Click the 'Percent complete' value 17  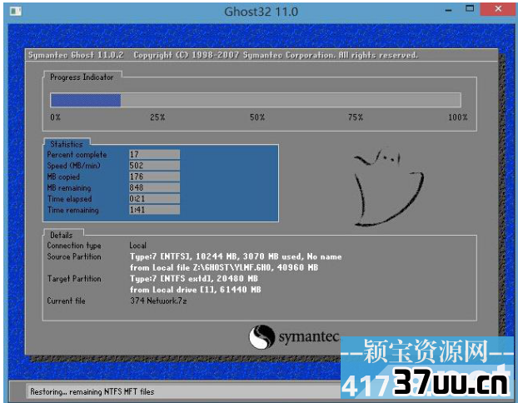[x=154, y=154]
